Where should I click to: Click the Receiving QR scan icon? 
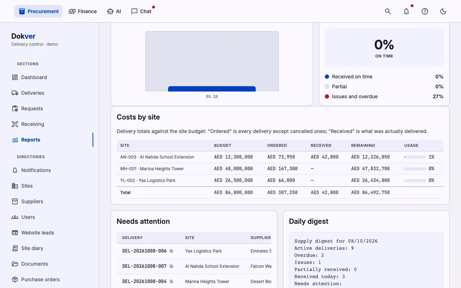click(x=15, y=124)
